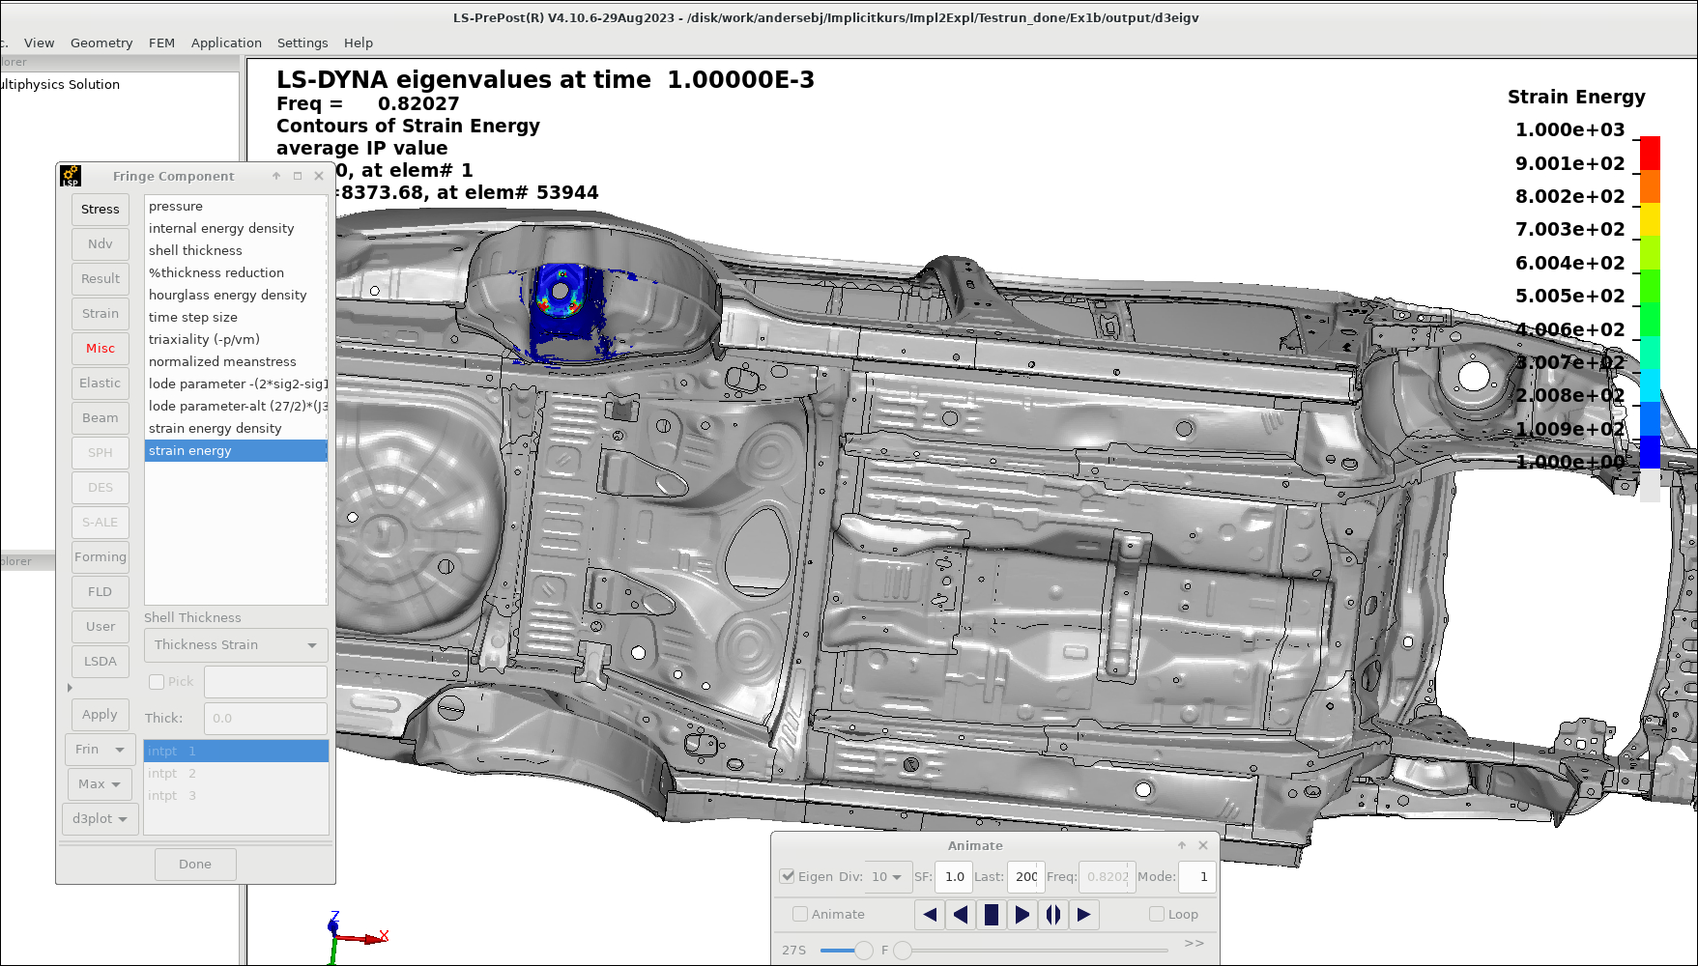Click the LSP logo in Fringe Component
The height and width of the screenshot is (966, 1698).
tap(71, 176)
